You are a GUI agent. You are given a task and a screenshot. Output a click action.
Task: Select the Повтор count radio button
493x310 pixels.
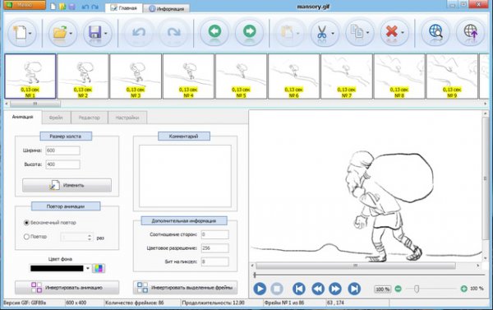pos(27,237)
